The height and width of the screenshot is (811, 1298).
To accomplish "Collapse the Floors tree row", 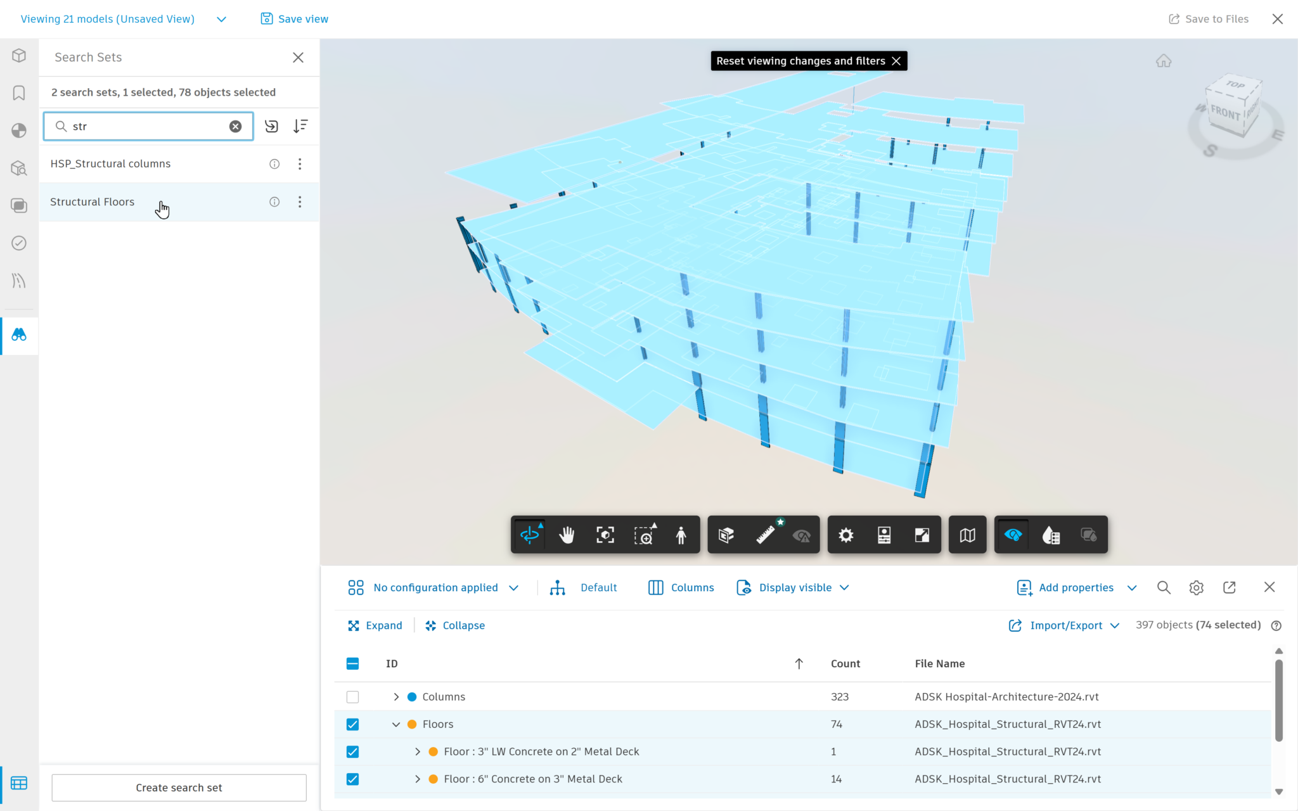I will (396, 724).
